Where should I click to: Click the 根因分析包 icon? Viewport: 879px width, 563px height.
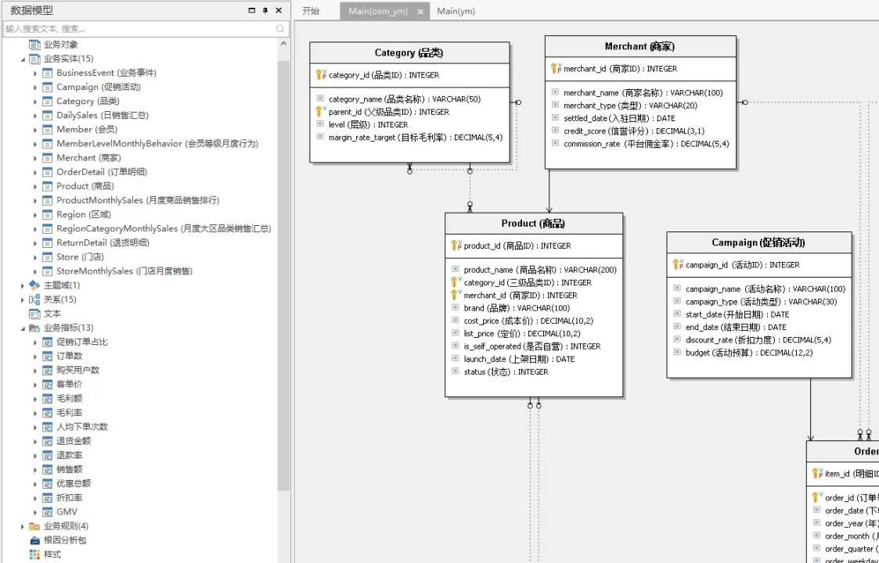(x=34, y=540)
